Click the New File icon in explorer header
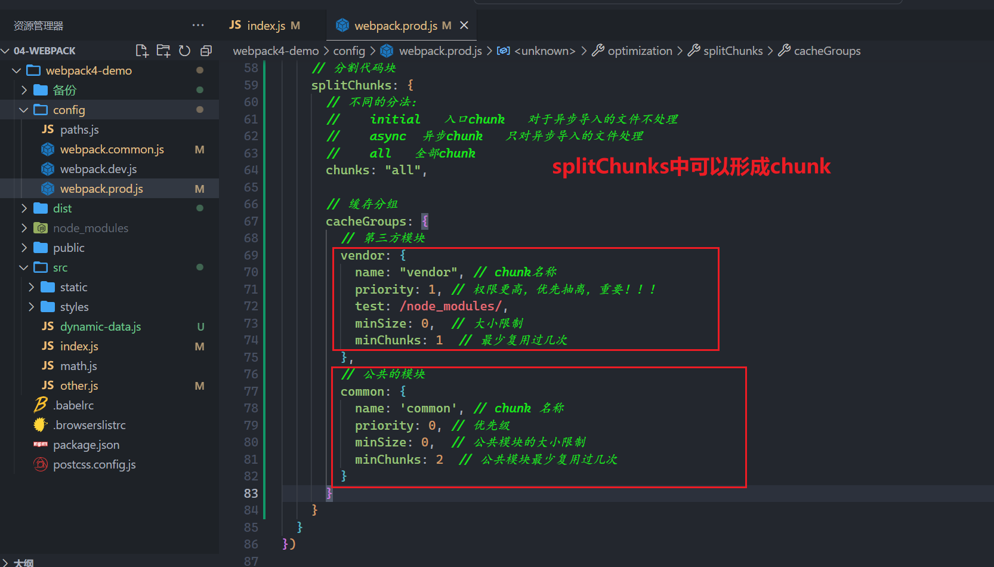 click(x=141, y=51)
